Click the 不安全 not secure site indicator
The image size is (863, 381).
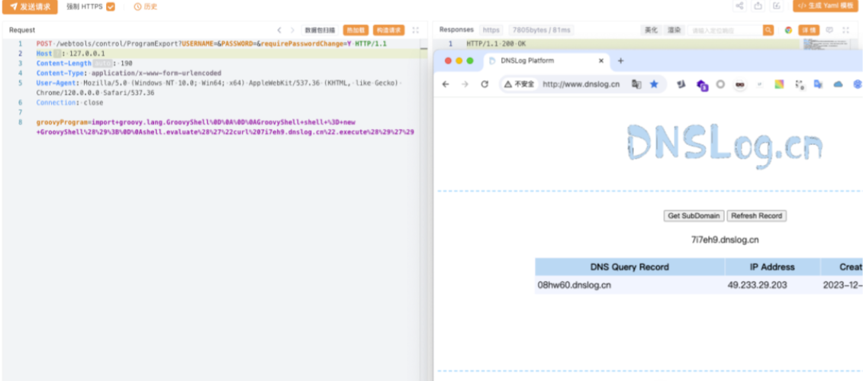[519, 84]
